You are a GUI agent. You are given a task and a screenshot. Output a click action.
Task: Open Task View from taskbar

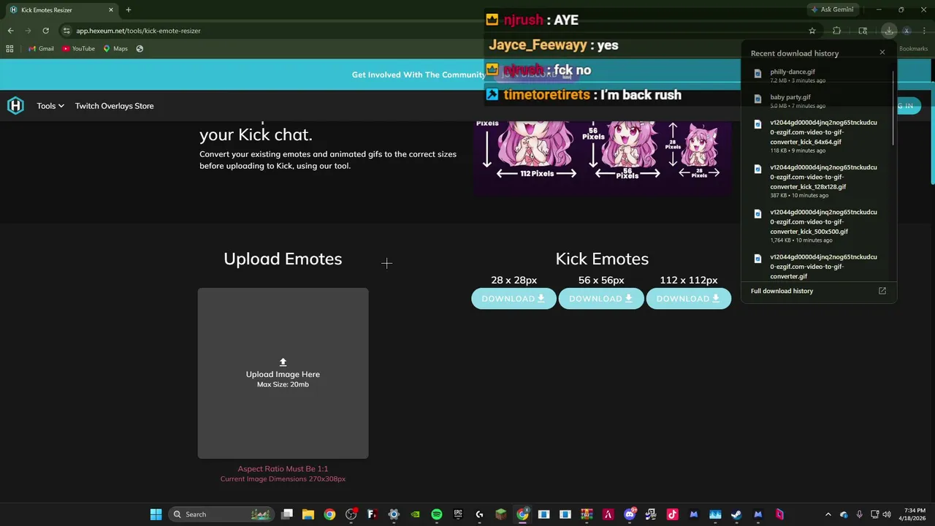(287, 514)
